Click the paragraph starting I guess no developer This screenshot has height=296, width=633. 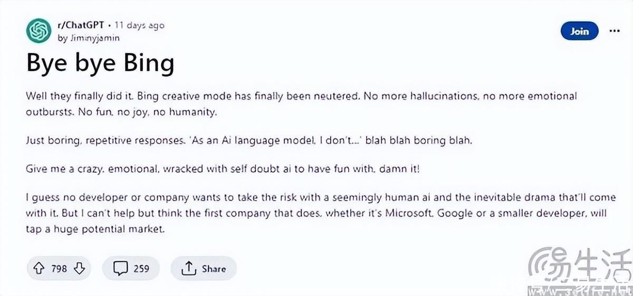click(x=316, y=213)
